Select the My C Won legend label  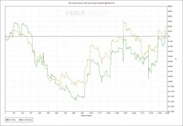click(x=12, y=120)
